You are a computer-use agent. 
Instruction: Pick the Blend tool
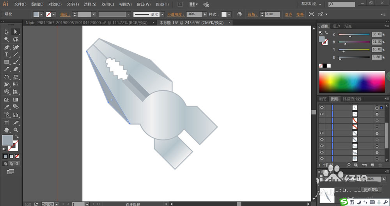pos(16,107)
